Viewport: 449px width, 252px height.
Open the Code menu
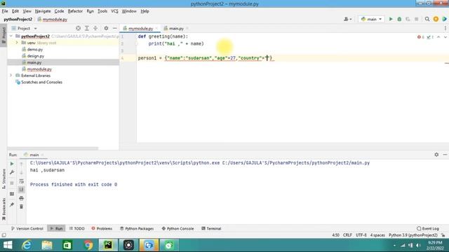click(x=59, y=11)
